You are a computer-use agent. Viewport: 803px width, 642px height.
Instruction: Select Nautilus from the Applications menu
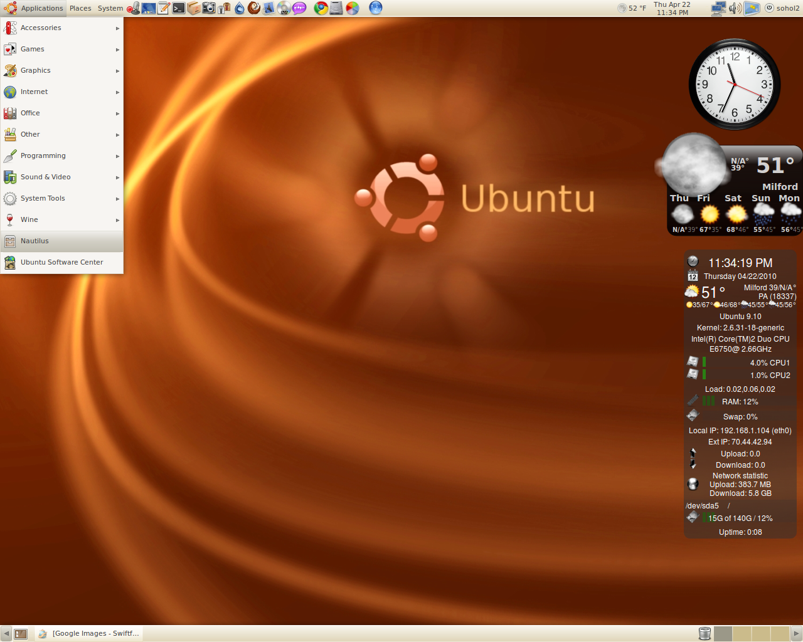pos(61,241)
